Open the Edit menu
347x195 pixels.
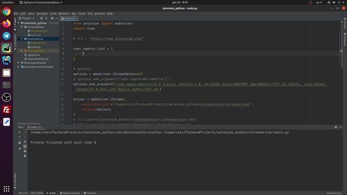point(23,14)
